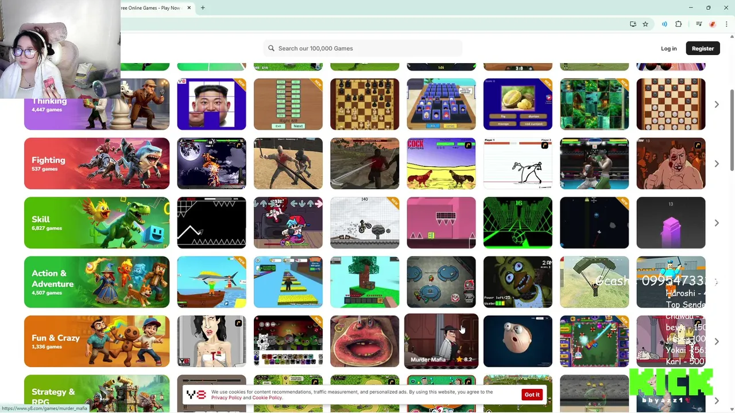This screenshot has width=735, height=413.
Task: Expand the Skill row with right arrow
Action: (x=716, y=223)
